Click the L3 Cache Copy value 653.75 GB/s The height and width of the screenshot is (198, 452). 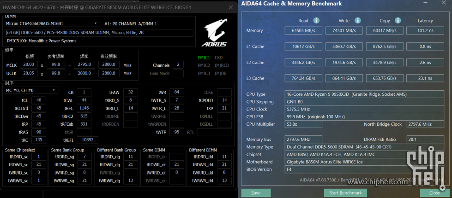385,78
